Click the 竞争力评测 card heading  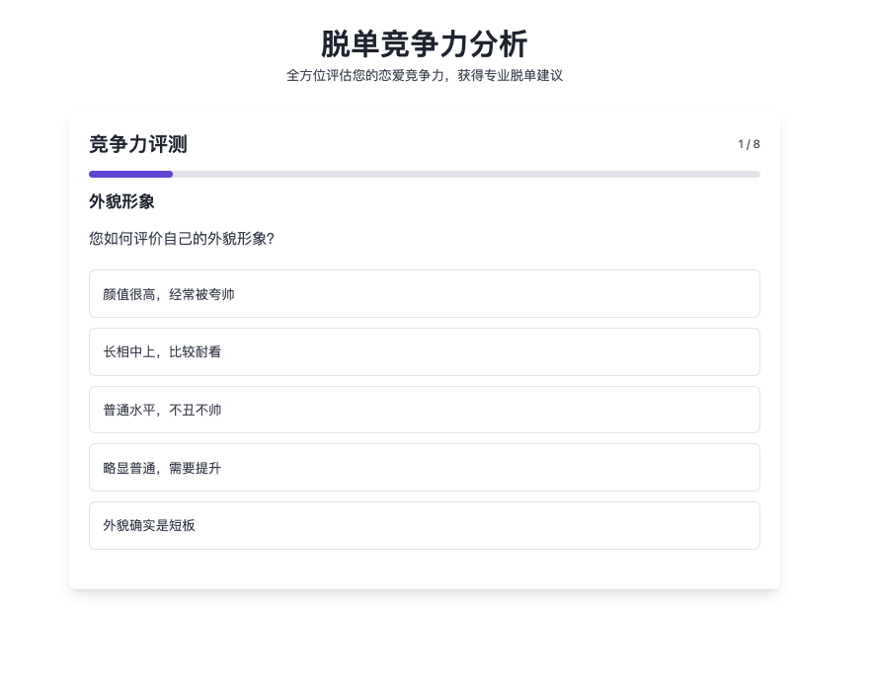coord(138,145)
